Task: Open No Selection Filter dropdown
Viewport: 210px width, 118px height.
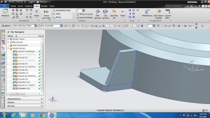Action: pyautogui.click(x=35, y=26)
